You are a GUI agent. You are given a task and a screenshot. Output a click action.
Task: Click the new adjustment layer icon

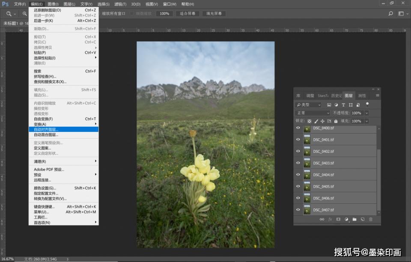(x=346, y=219)
